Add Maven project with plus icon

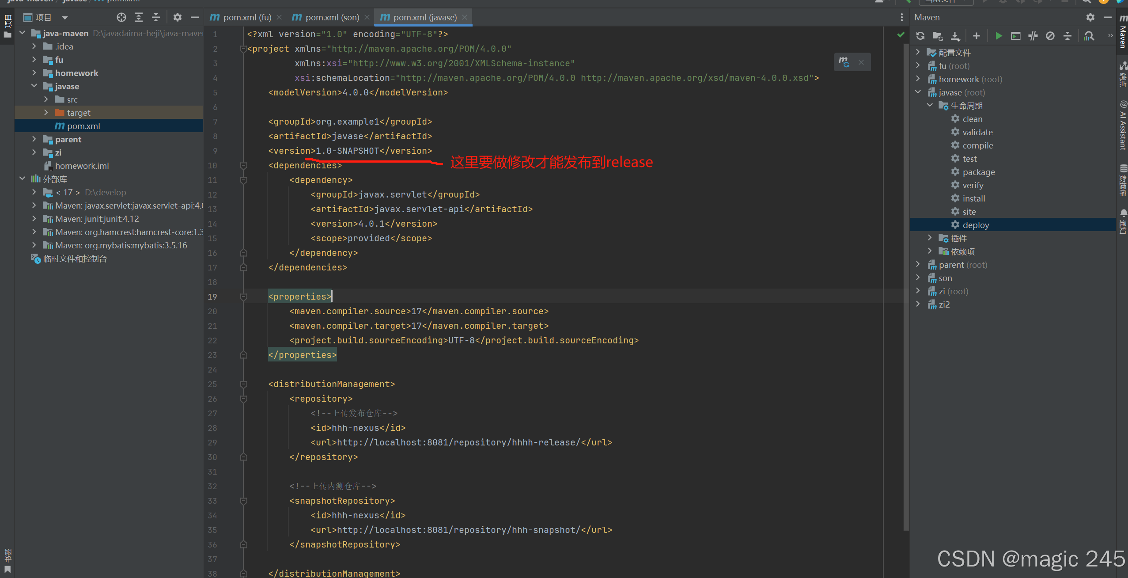(x=977, y=36)
